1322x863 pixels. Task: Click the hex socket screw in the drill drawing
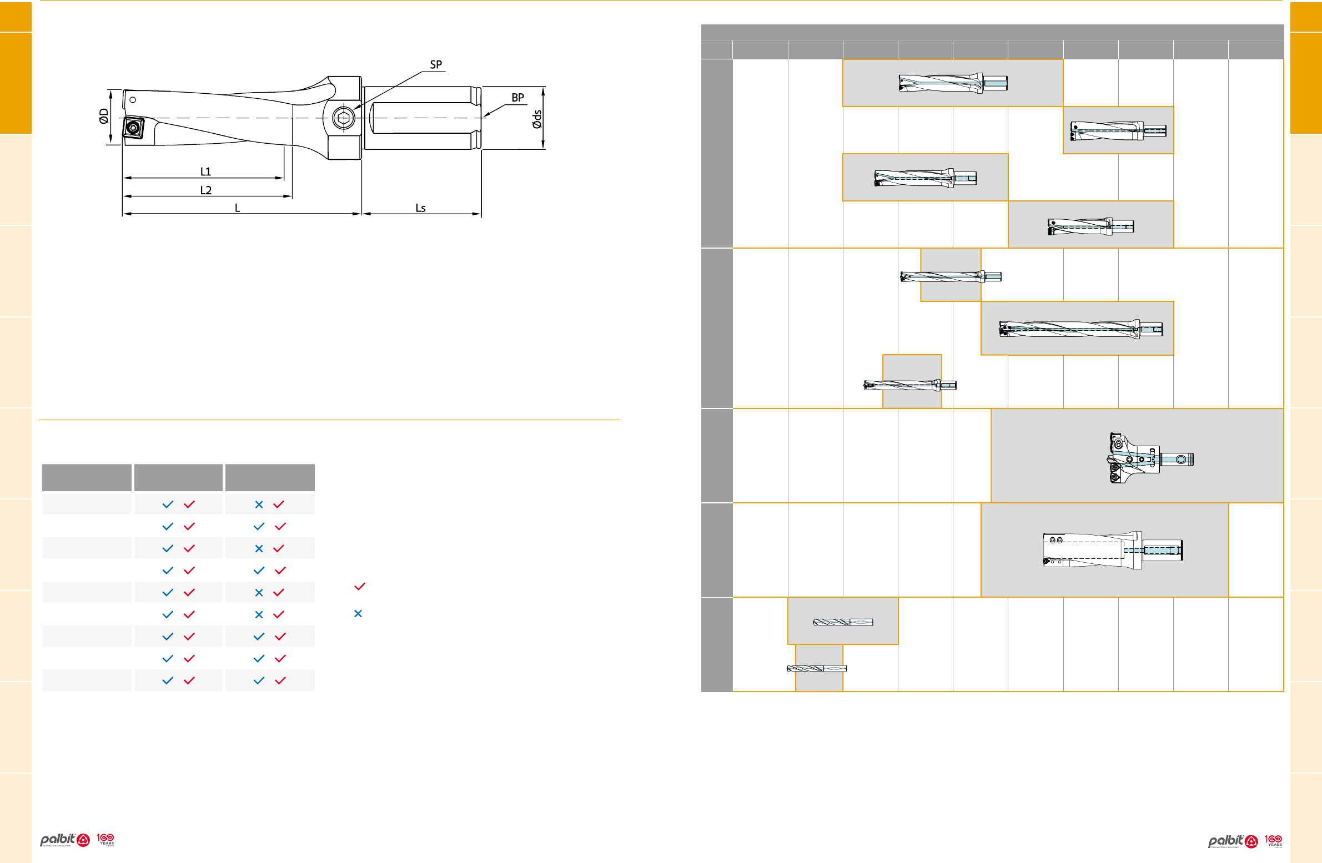pos(343,118)
